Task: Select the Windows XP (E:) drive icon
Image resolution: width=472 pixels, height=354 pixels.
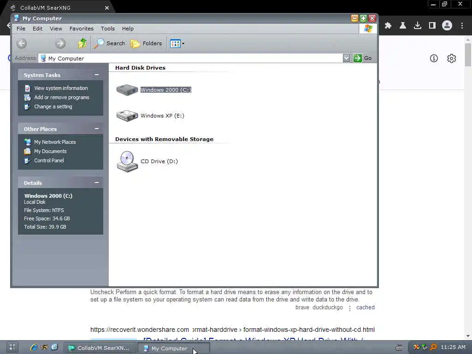Action: coord(127,116)
